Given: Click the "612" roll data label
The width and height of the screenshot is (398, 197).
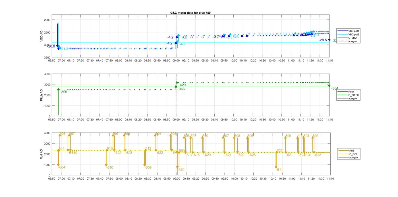Looking at the screenshot, I should (148, 149).
